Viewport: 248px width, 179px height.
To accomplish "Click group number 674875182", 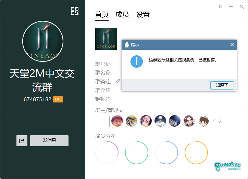I will [x=37, y=99].
